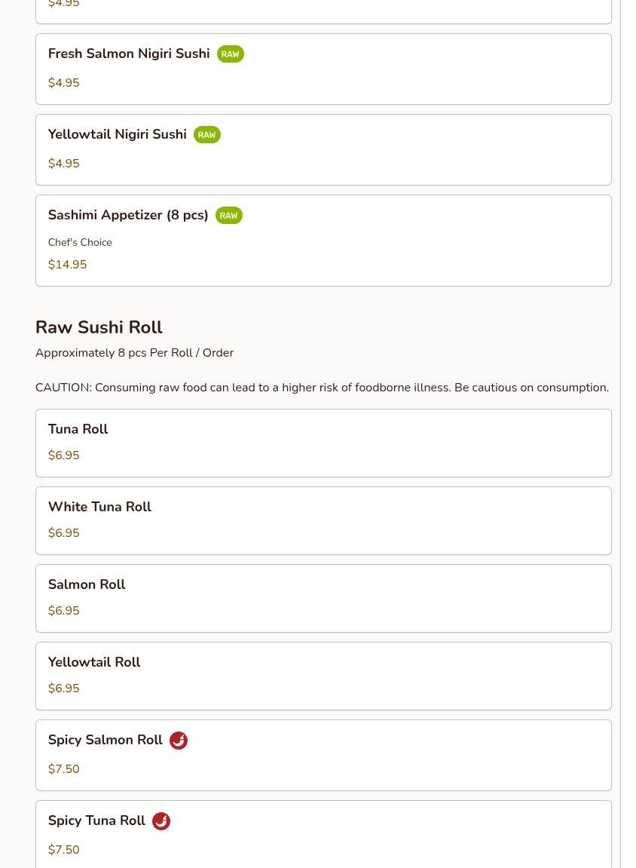Open Spicy Tuna Roll item title
This screenshot has height=868, width=636.
(96, 821)
